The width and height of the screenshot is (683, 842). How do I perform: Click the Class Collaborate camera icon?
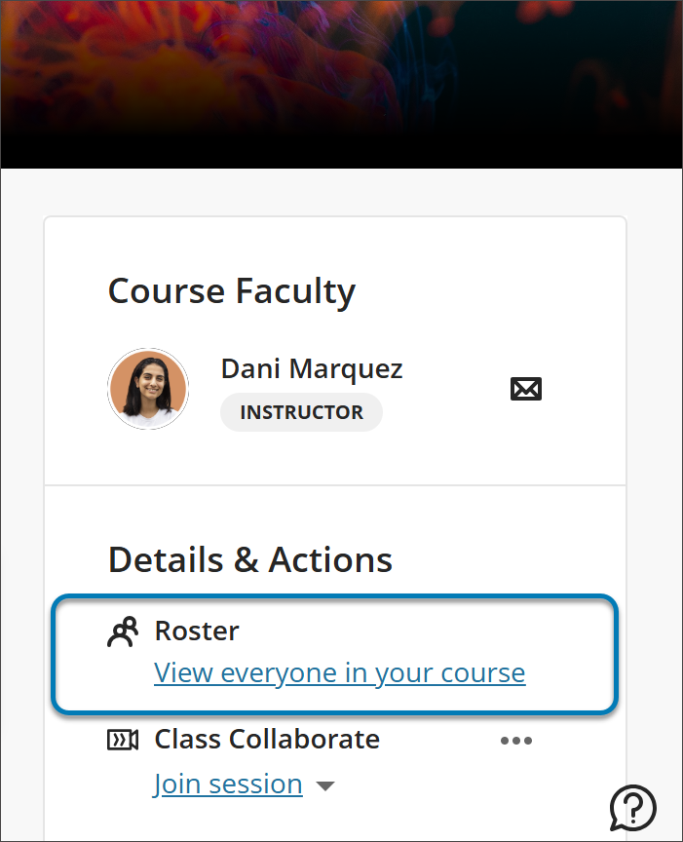(x=122, y=739)
